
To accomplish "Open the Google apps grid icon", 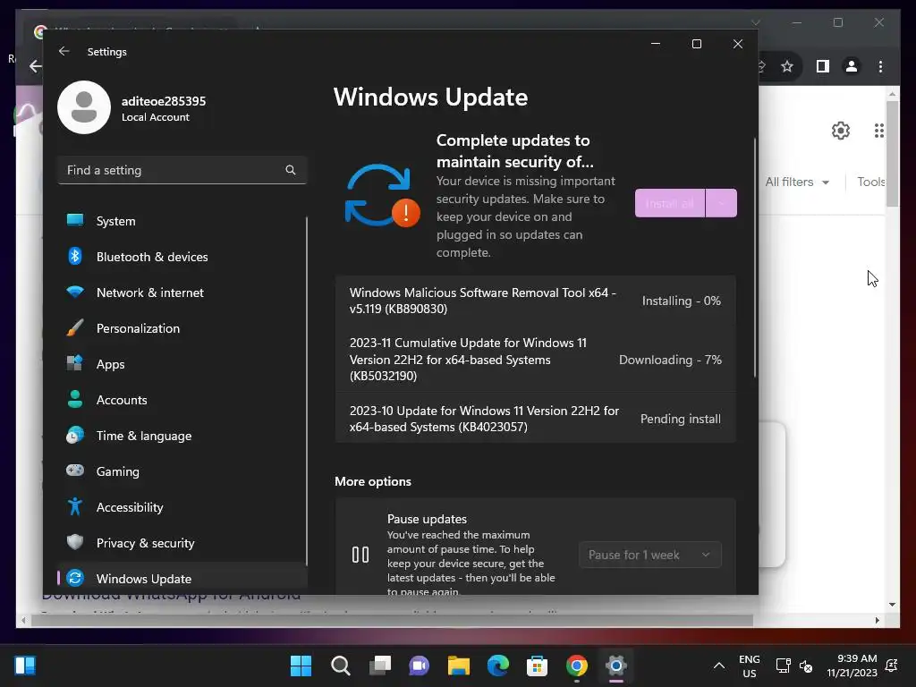I will (878, 131).
